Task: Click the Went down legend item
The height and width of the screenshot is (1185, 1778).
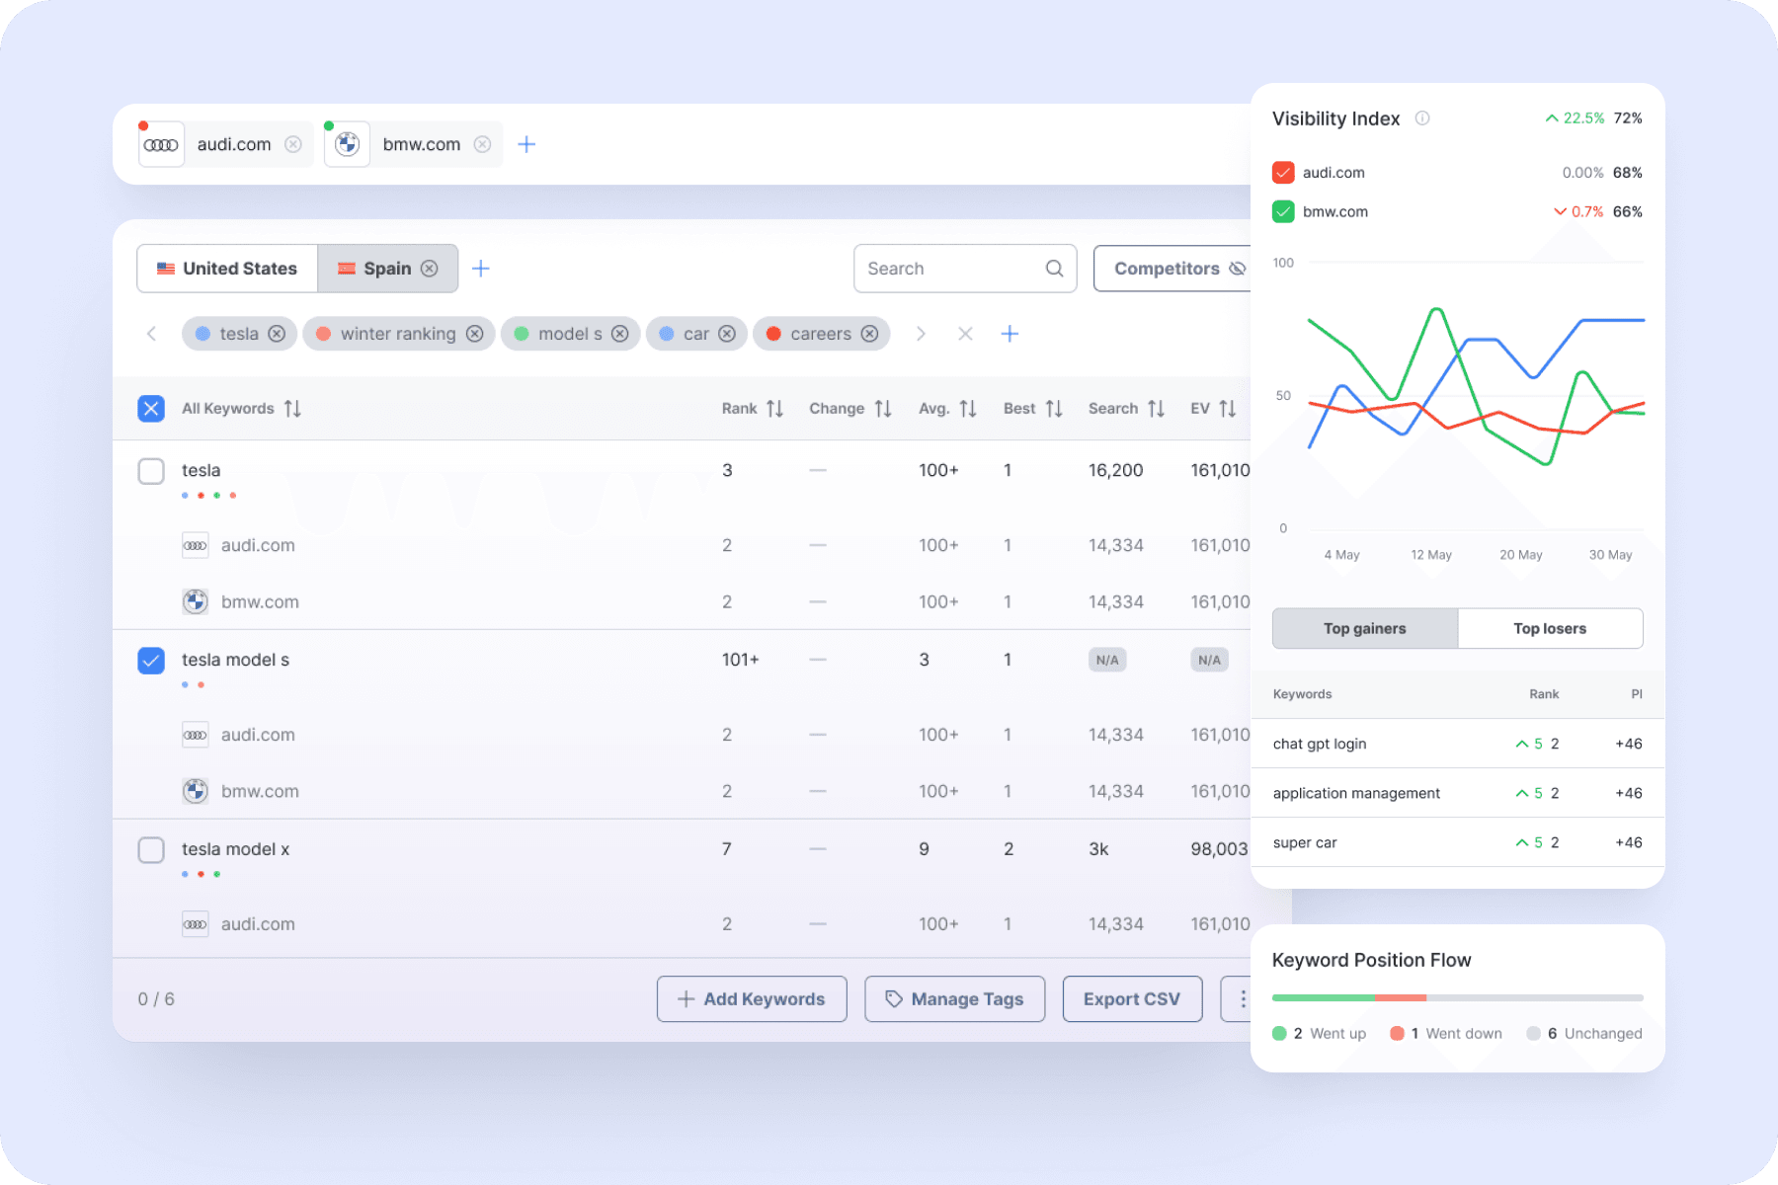Action: [x=1446, y=1034]
